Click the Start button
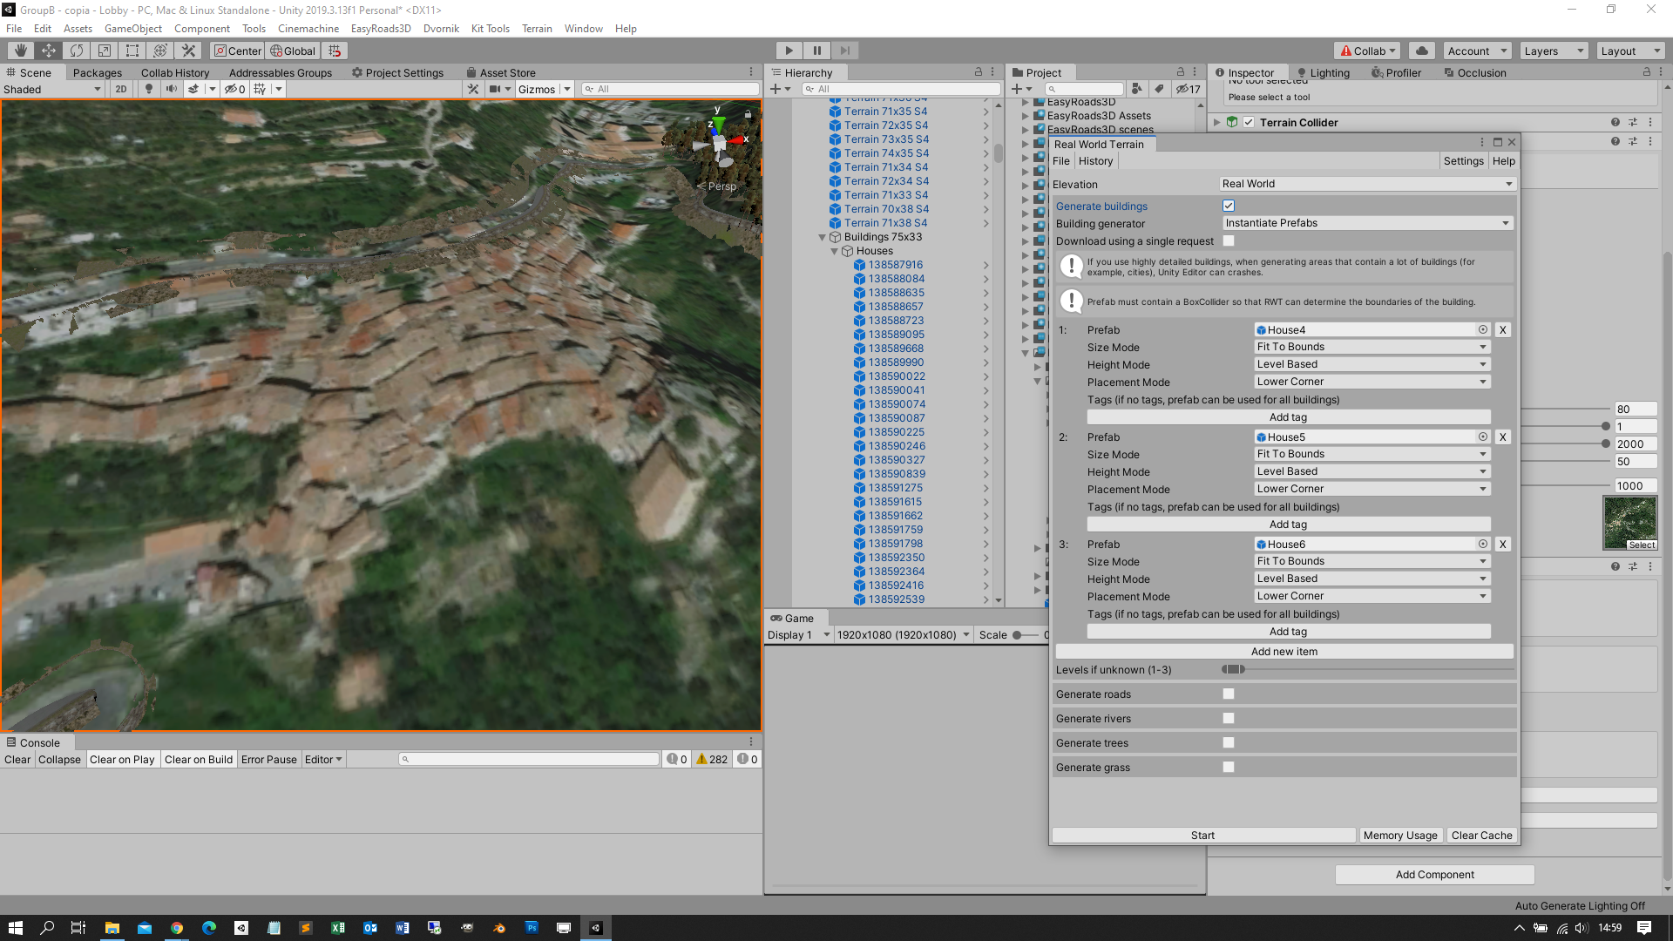 (1203, 836)
